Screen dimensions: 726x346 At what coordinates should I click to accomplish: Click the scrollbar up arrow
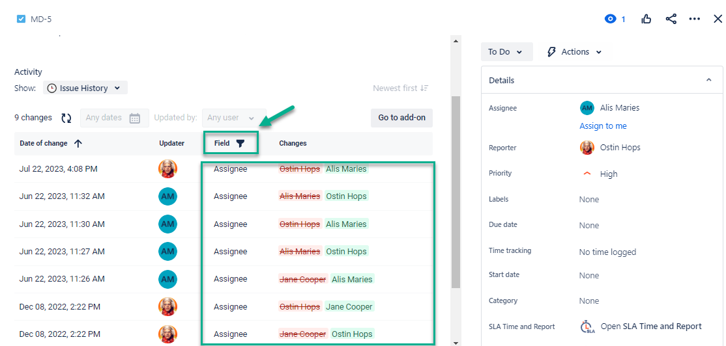[x=456, y=41]
